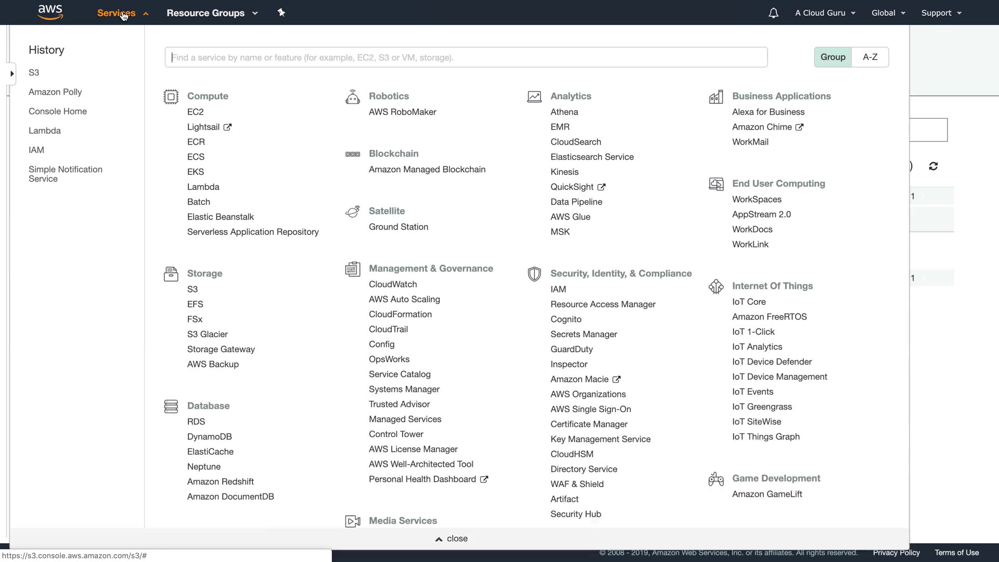Image resolution: width=999 pixels, height=562 pixels.
Task: Collapse the Services menu in top bar
Action: 122,13
